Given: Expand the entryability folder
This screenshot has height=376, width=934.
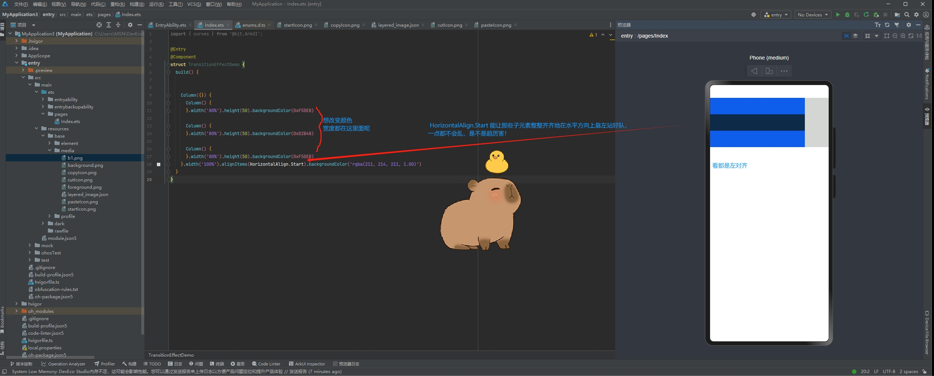Looking at the screenshot, I should pyautogui.click(x=43, y=99).
